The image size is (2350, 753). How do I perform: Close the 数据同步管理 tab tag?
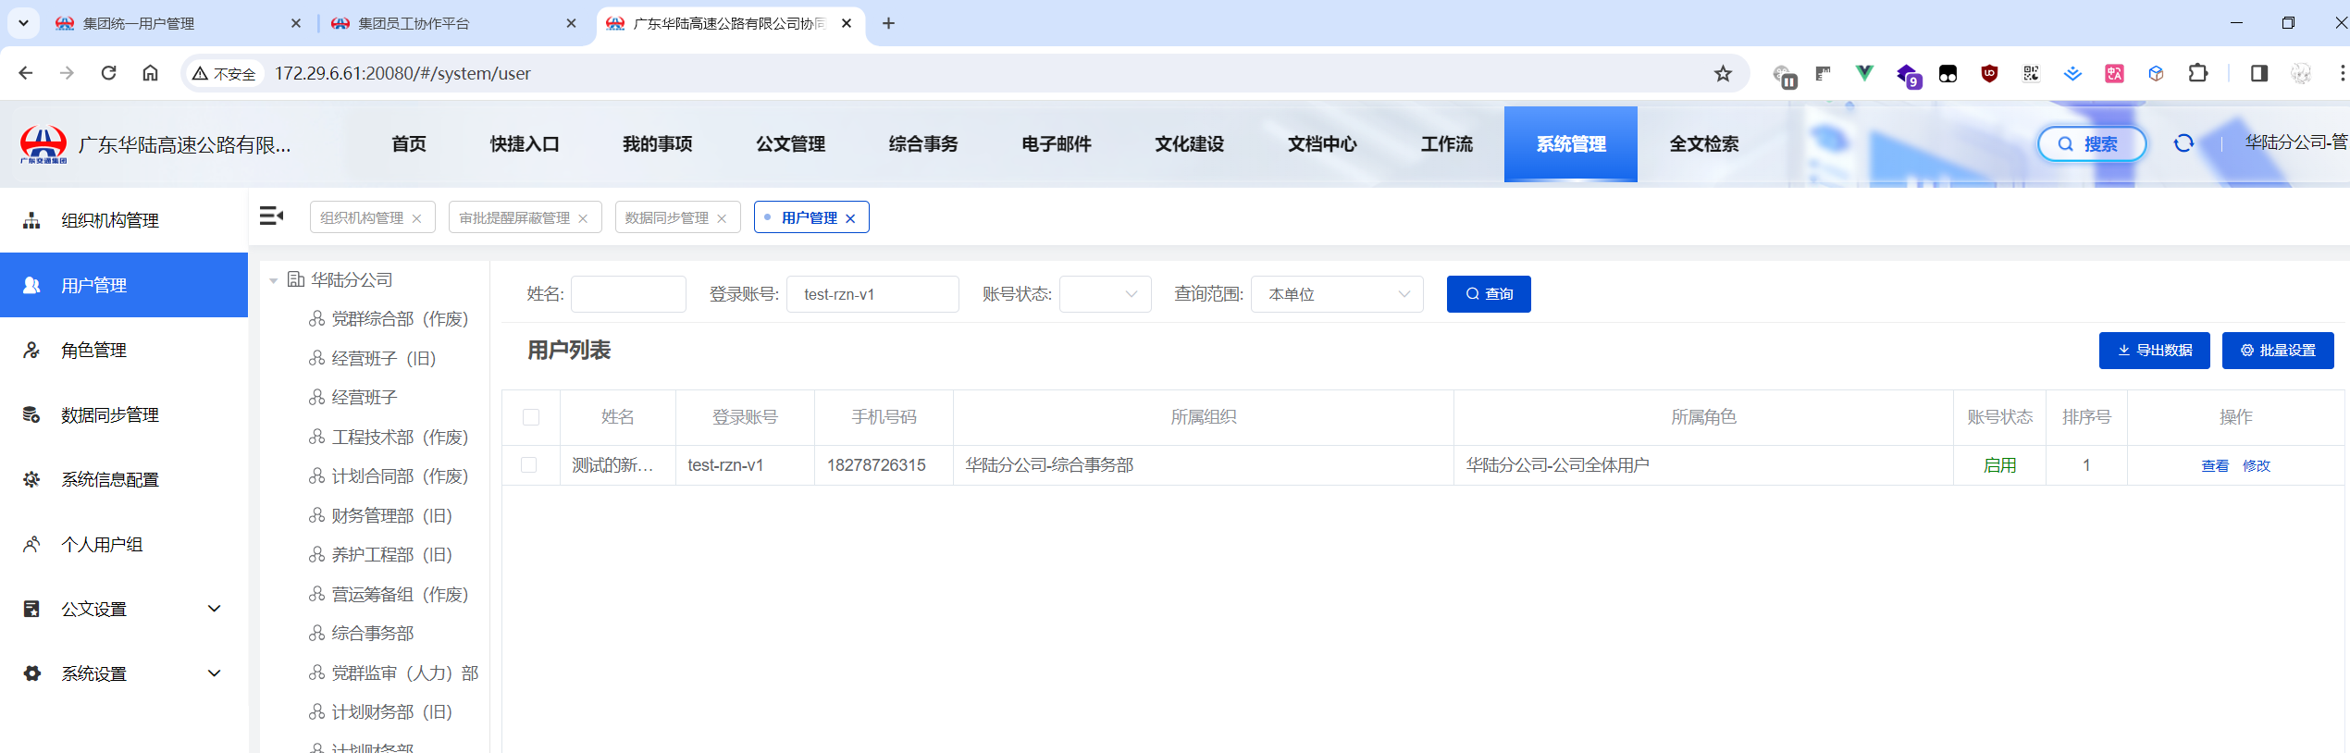(722, 218)
